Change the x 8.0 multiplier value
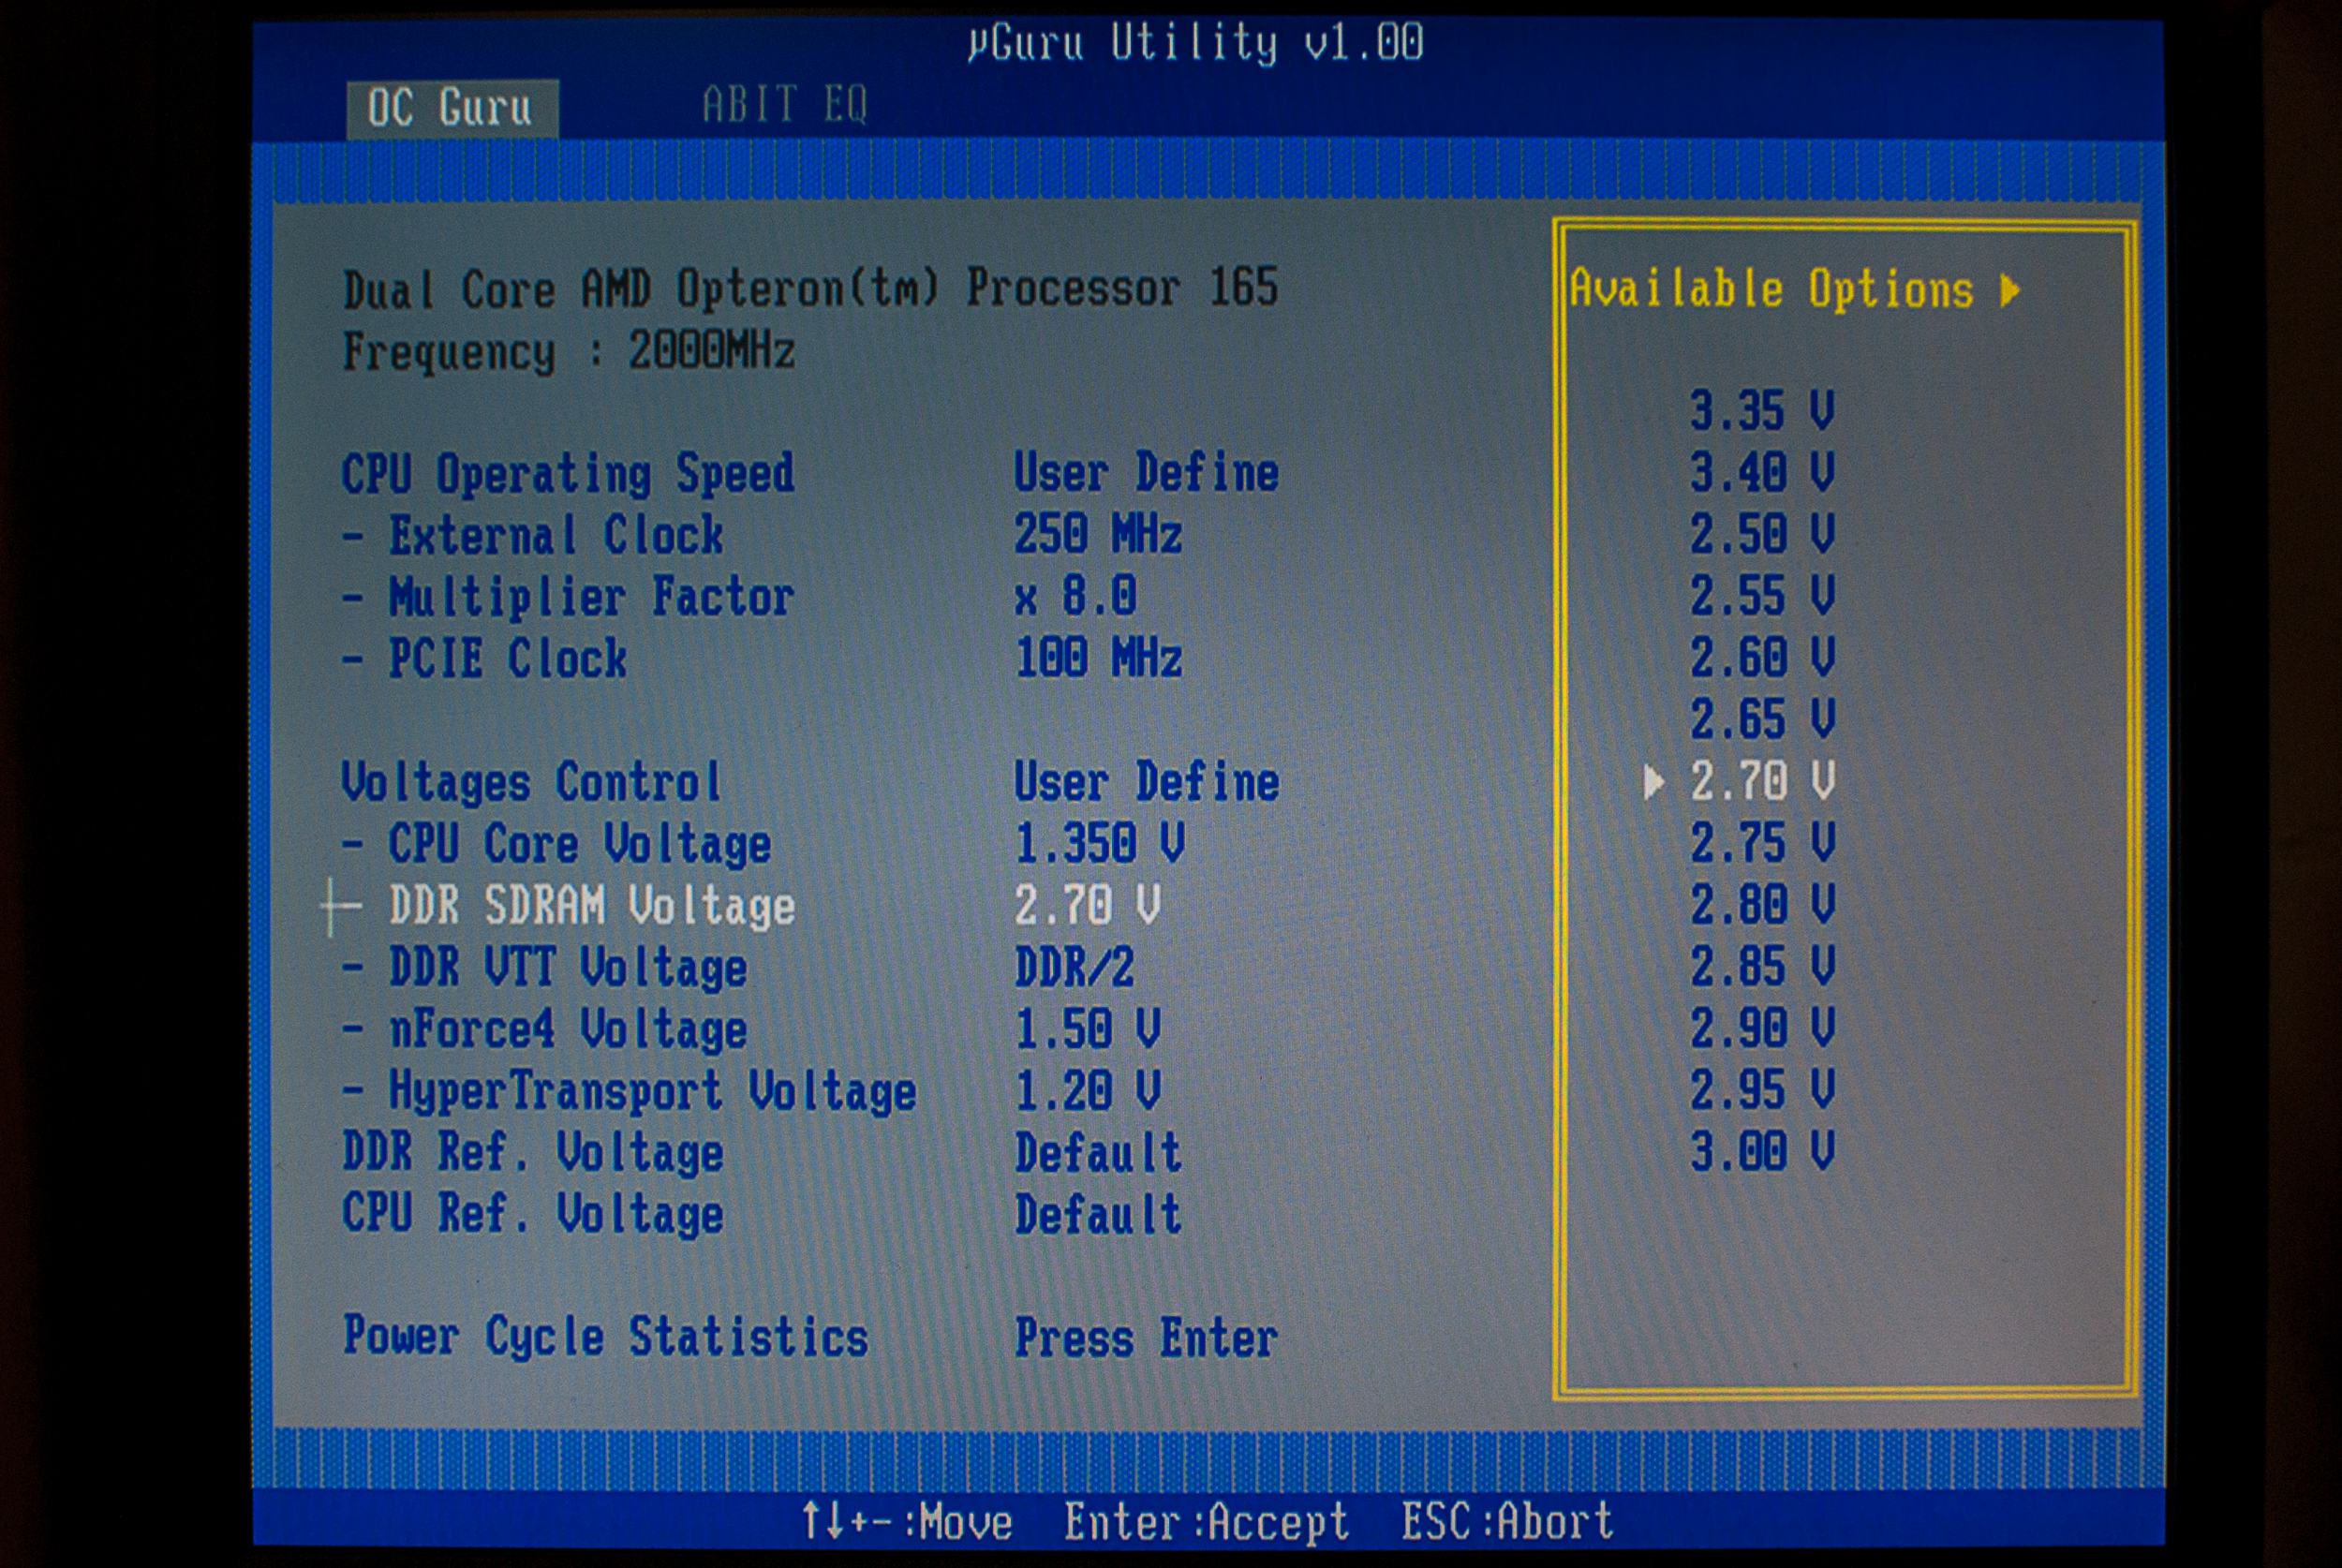 pyautogui.click(x=1075, y=596)
